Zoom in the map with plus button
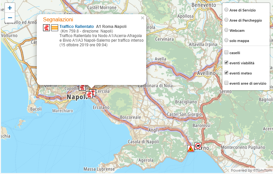 click(x=10, y=8)
